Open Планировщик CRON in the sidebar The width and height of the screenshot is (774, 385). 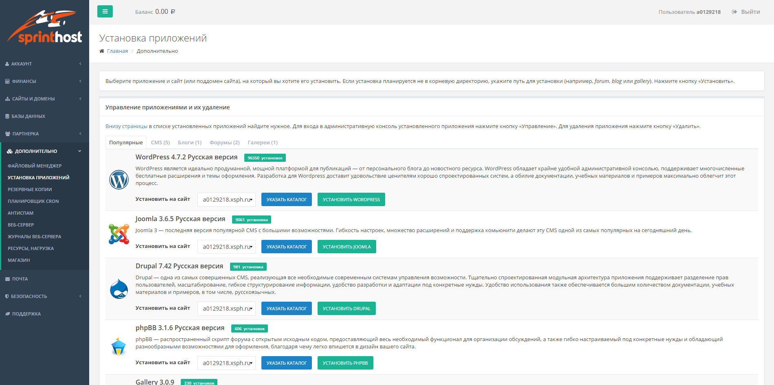point(33,201)
